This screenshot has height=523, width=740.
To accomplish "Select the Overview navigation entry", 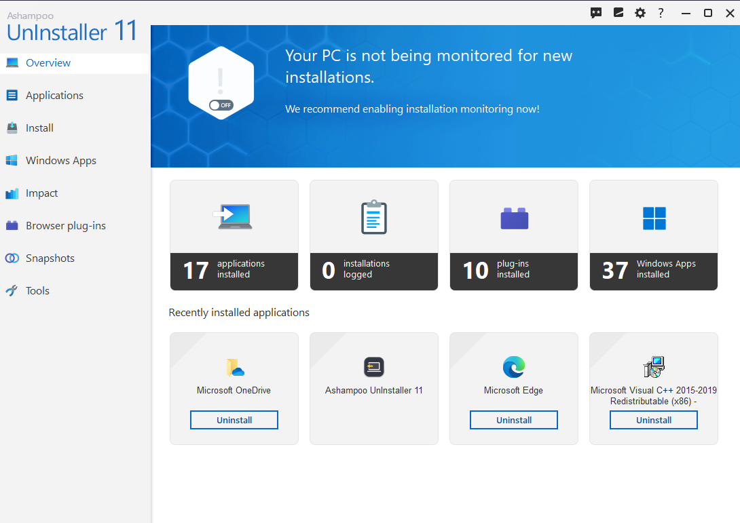I will [x=47, y=62].
